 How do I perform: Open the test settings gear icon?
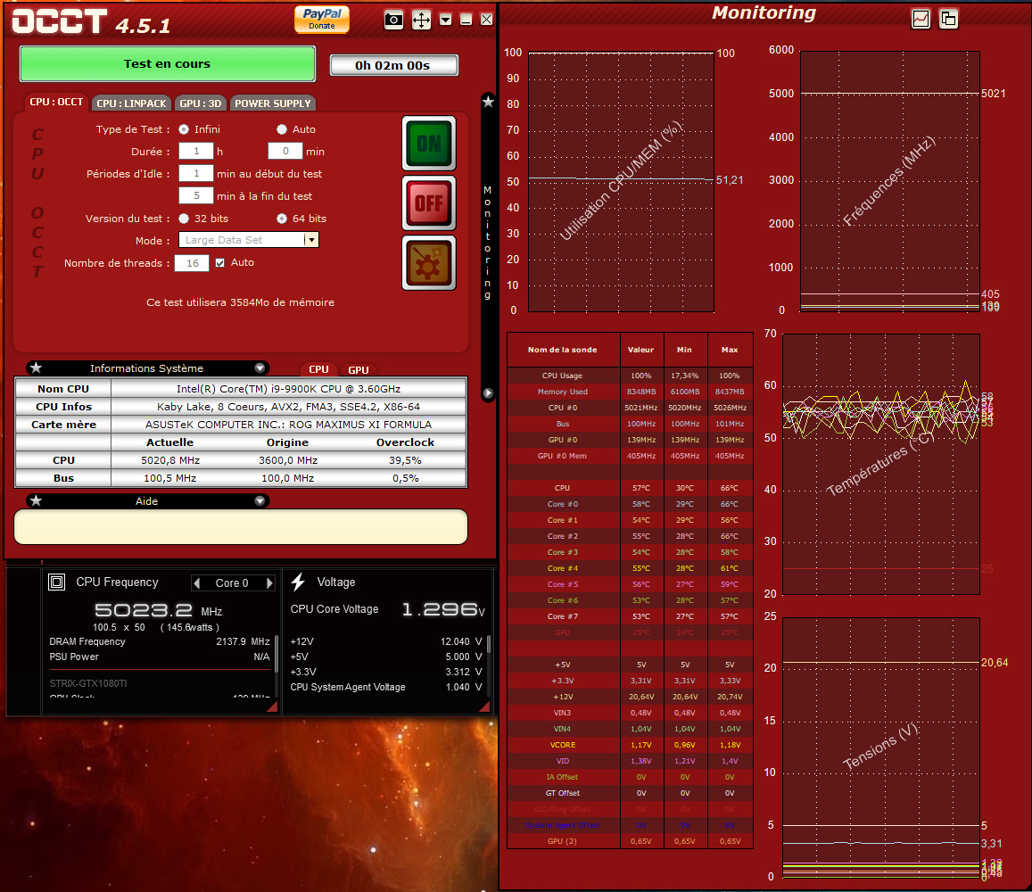point(428,263)
